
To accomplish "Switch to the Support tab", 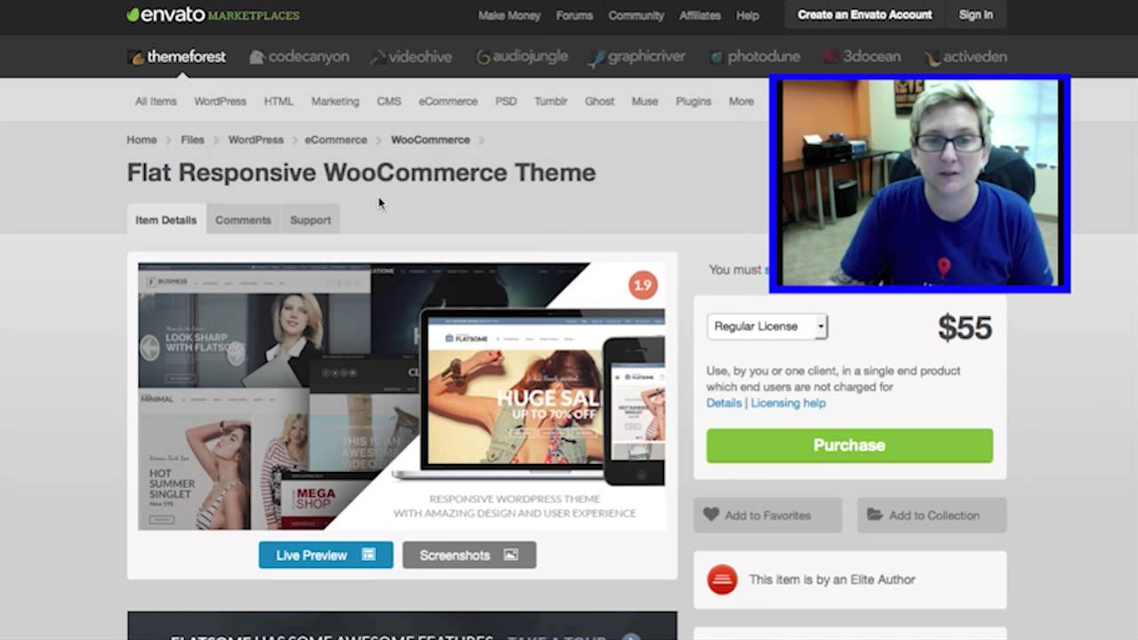I will coord(310,220).
